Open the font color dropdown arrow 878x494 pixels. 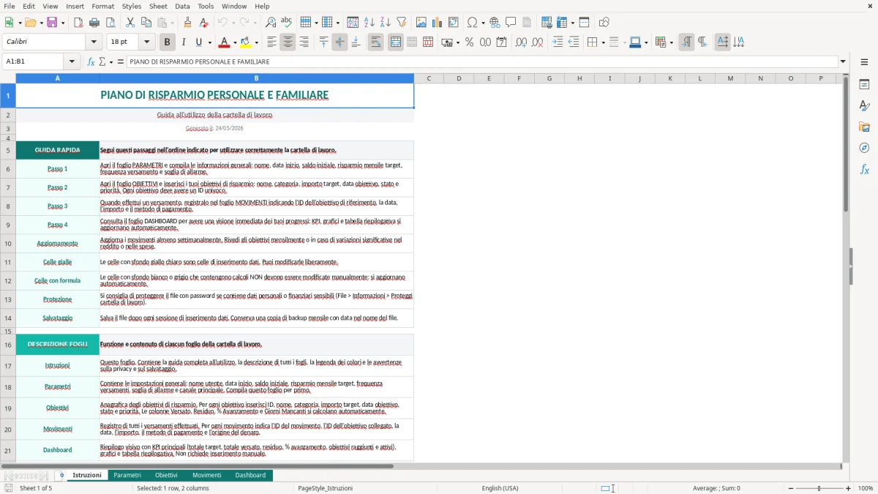pyautogui.click(x=234, y=42)
